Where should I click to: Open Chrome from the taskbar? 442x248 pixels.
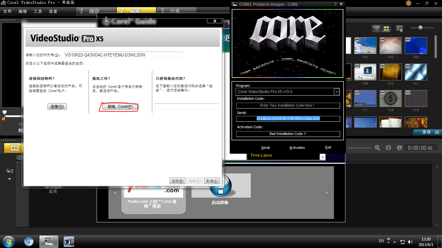click(29, 241)
